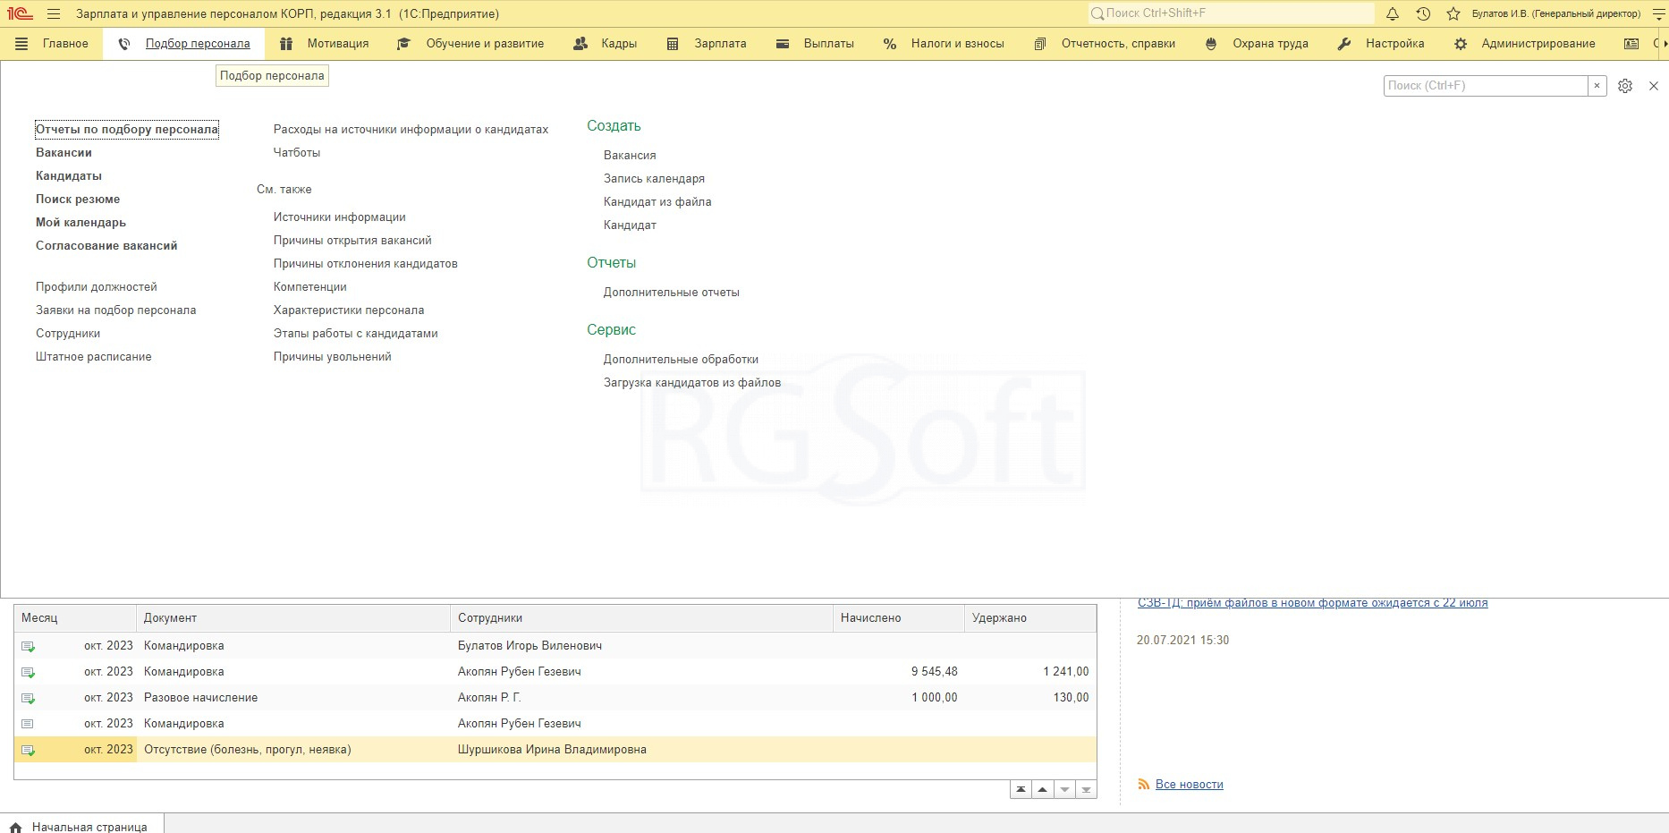Sort by the Начислено column header
This screenshot has width=1669, height=833.
pos(899,618)
